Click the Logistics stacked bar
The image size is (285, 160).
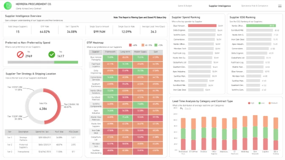[x=265, y=133]
